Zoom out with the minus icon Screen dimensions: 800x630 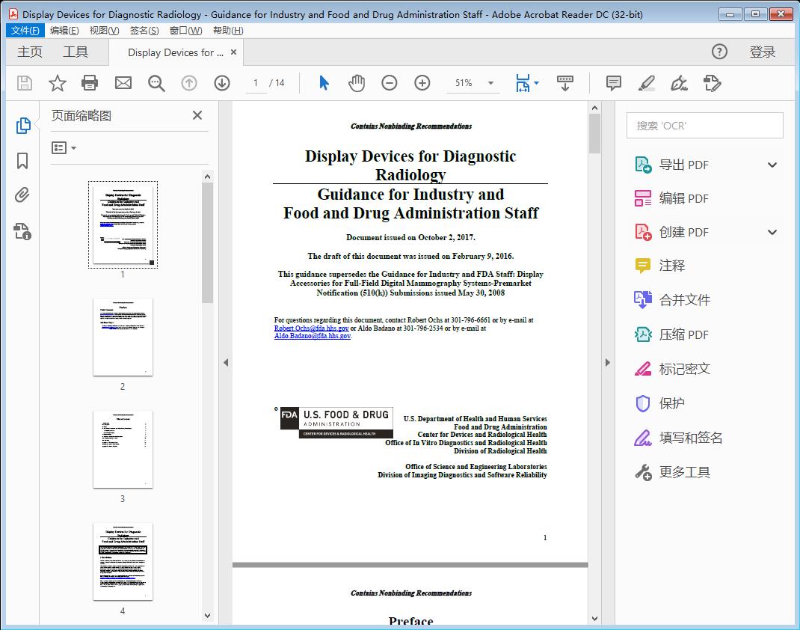click(389, 83)
